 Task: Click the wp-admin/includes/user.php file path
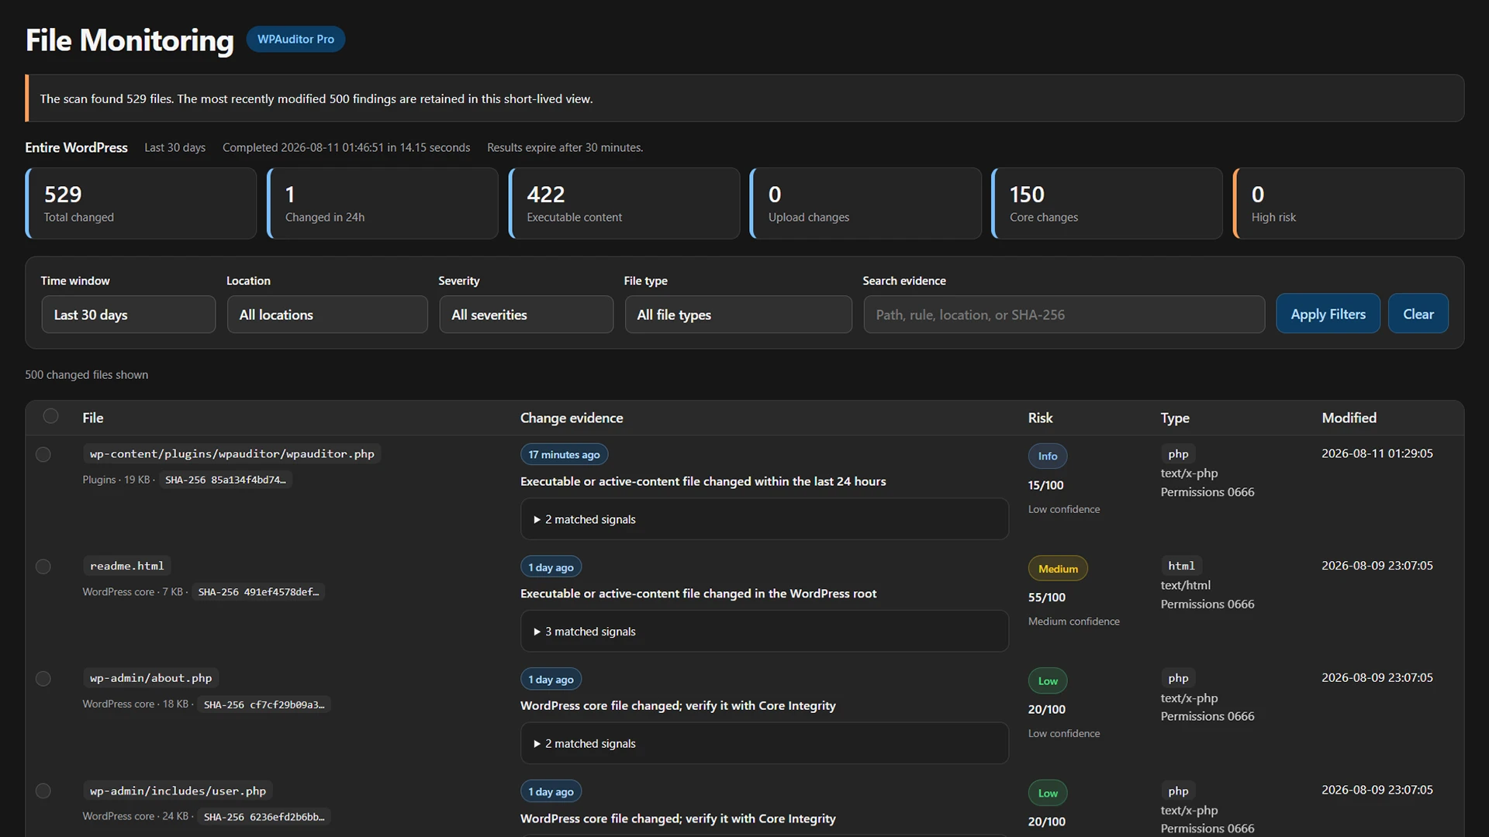click(178, 790)
